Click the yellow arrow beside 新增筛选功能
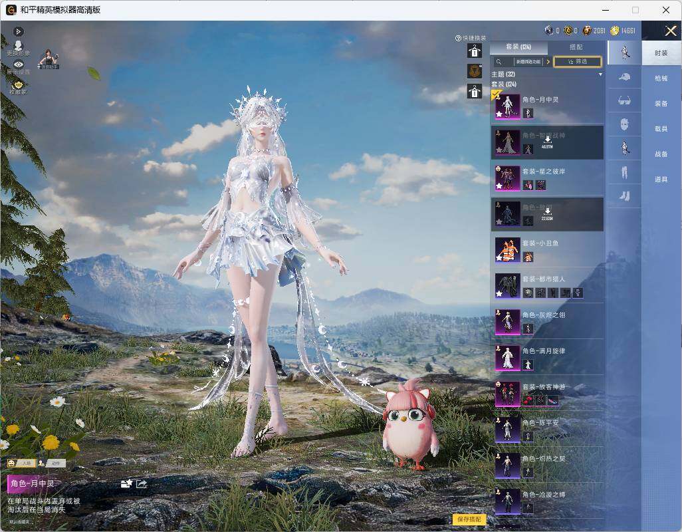The image size is (682, 532). pos(548,62)
